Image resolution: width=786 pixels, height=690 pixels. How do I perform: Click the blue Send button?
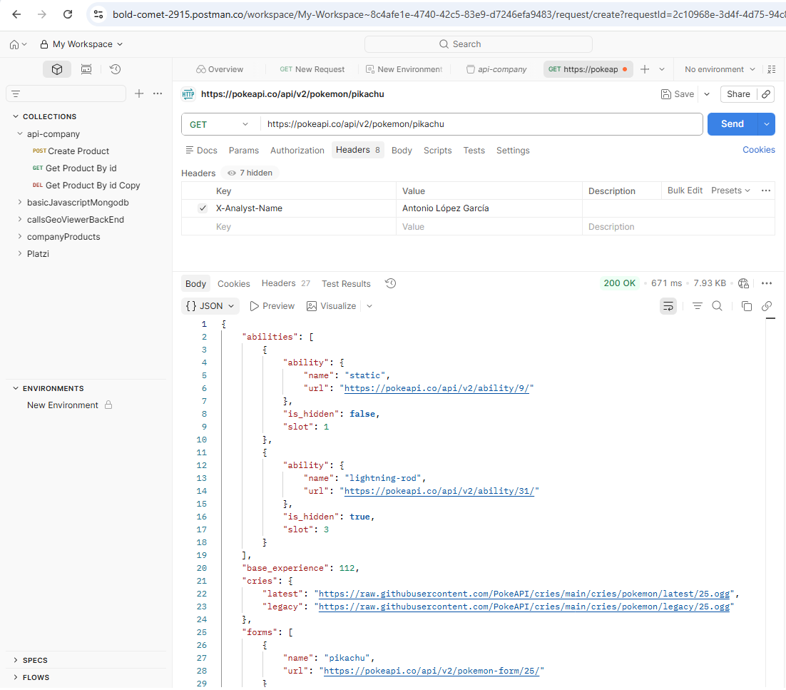[732, 124]
